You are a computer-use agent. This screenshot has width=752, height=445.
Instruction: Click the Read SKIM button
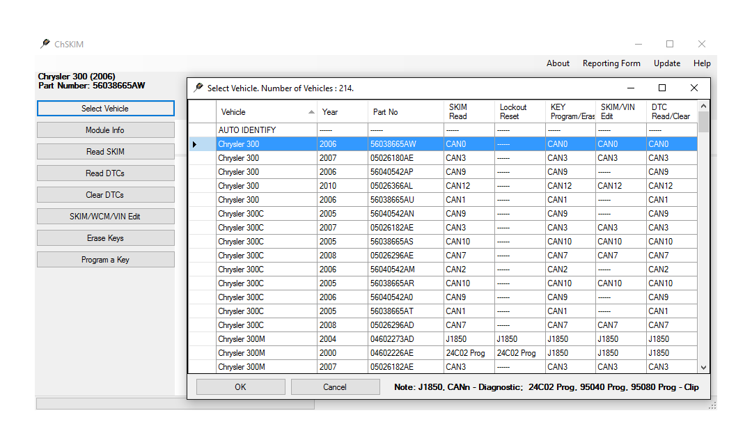(106, 152)
